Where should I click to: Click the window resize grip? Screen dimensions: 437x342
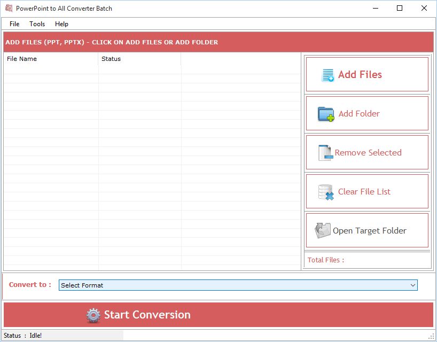pos(431,337)
